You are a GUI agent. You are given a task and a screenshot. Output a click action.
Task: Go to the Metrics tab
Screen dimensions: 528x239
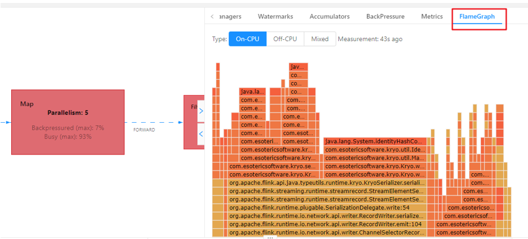(432, 16)
